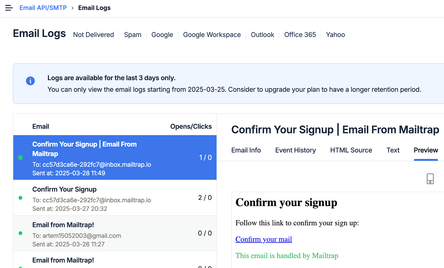This screenshot has width=444, height=268.
Task: Select the Office 365 filter
Action: (300, 35)
